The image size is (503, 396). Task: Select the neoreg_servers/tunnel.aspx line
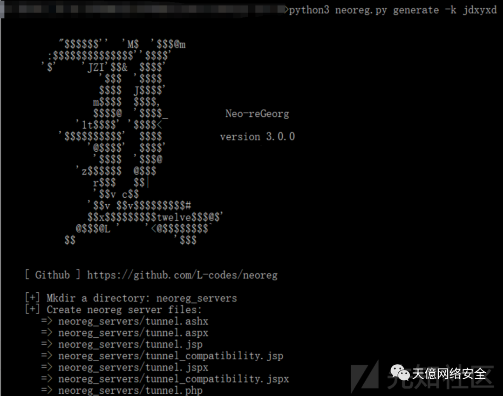tap(124, 333)
